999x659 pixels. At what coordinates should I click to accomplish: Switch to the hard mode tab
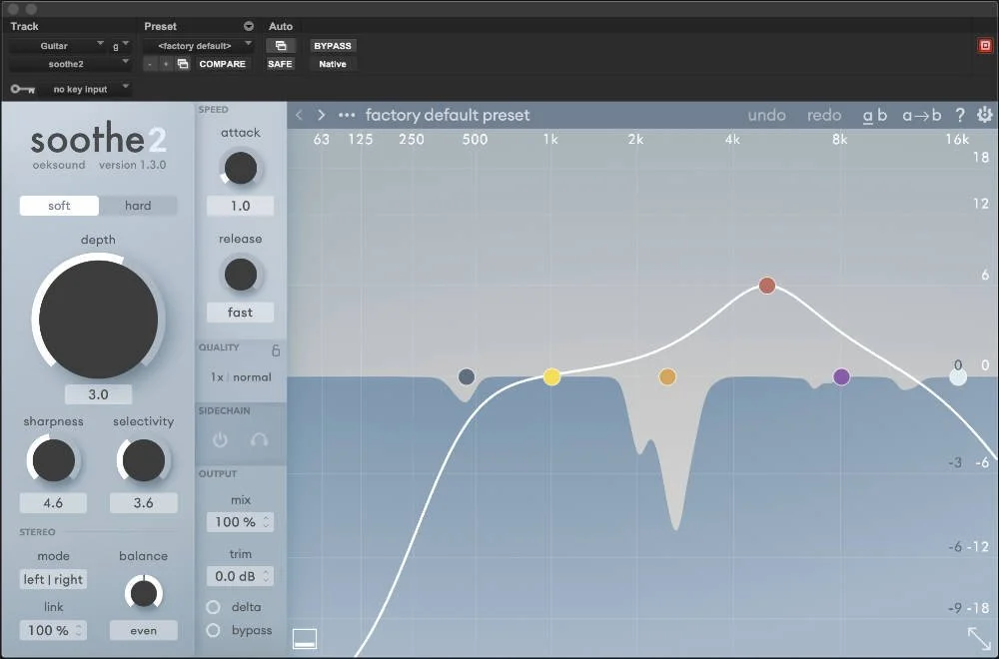tap(138, 205)
